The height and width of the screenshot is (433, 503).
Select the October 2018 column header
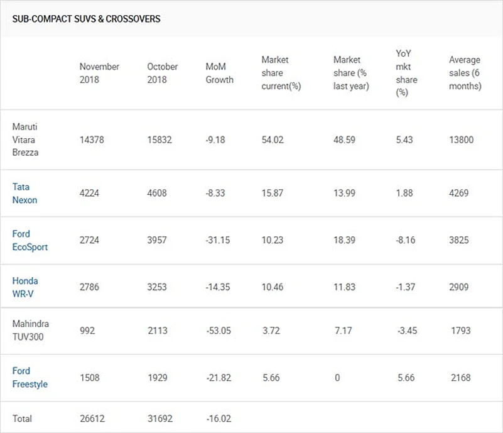[x=163, y=73]
